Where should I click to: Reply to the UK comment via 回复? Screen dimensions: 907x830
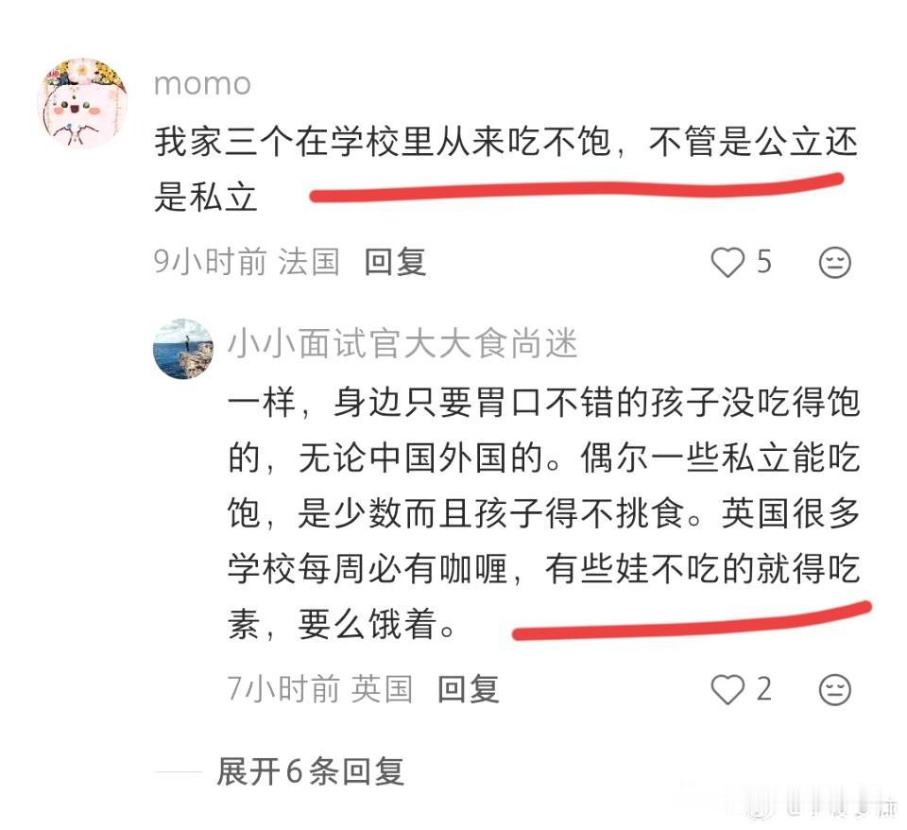[469, 689]
